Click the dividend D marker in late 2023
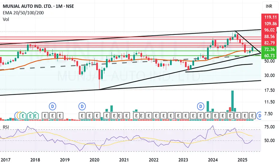 [200, 106]
